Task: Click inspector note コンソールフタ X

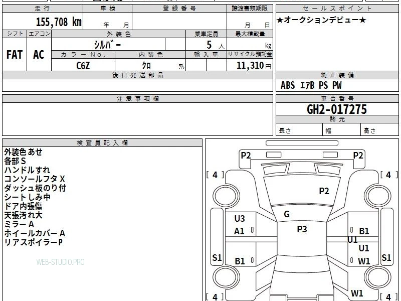Action: point(35,179)
